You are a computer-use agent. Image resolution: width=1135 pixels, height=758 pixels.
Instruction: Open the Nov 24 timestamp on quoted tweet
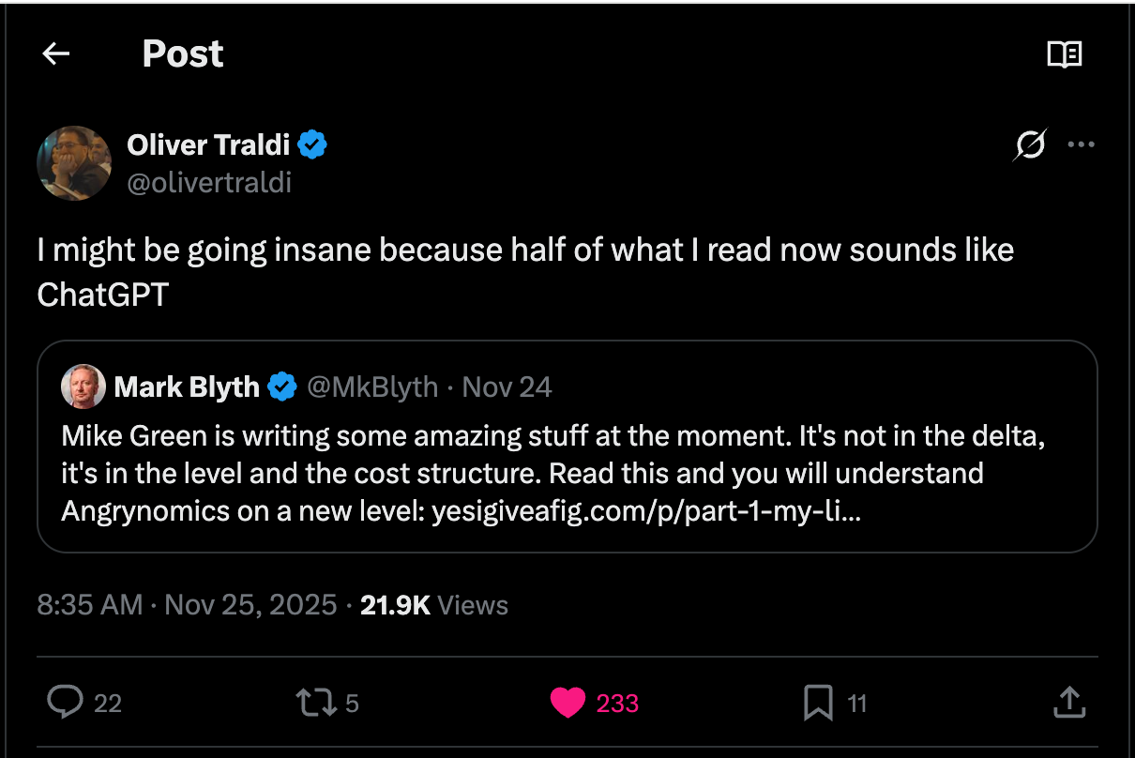tap(507, 387)
